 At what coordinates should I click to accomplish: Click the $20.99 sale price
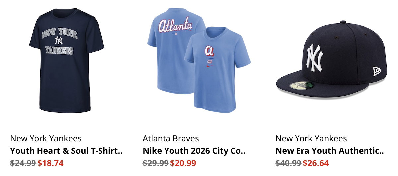(x=183, y=163)
